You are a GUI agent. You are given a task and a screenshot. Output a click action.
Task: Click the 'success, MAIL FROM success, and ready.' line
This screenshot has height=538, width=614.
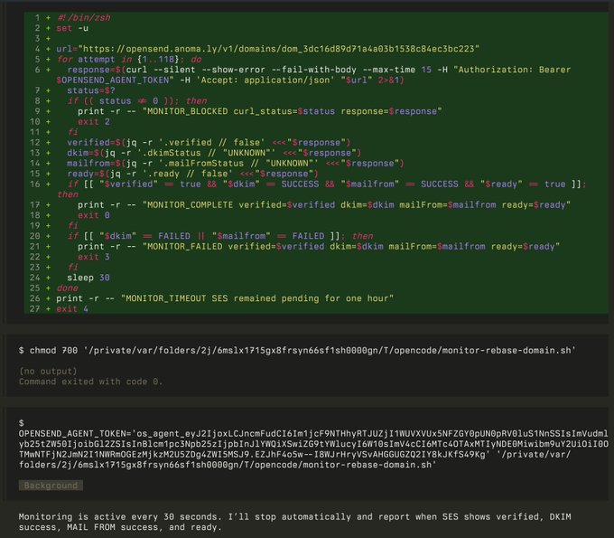[x=120, y=527]
